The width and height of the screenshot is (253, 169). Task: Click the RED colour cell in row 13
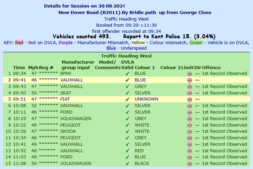point(139,151)
